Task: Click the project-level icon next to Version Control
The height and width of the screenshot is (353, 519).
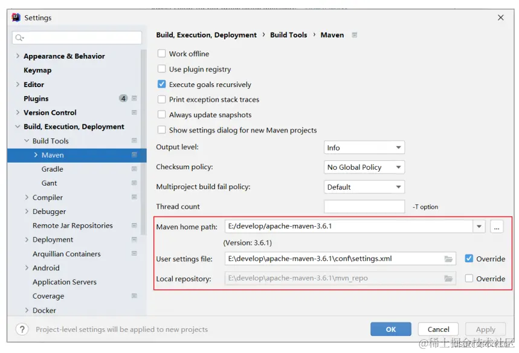Action: (134, 112)
